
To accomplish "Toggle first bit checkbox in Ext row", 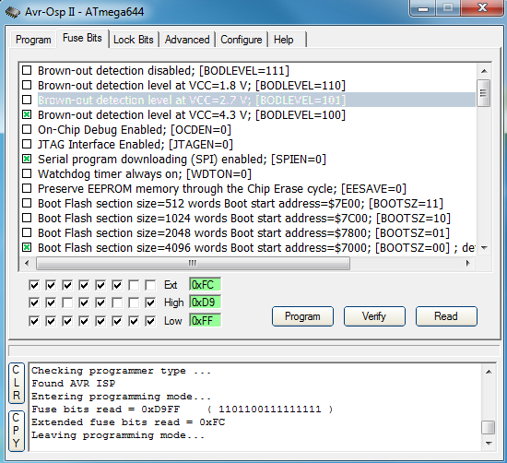I will click(34, 285).
